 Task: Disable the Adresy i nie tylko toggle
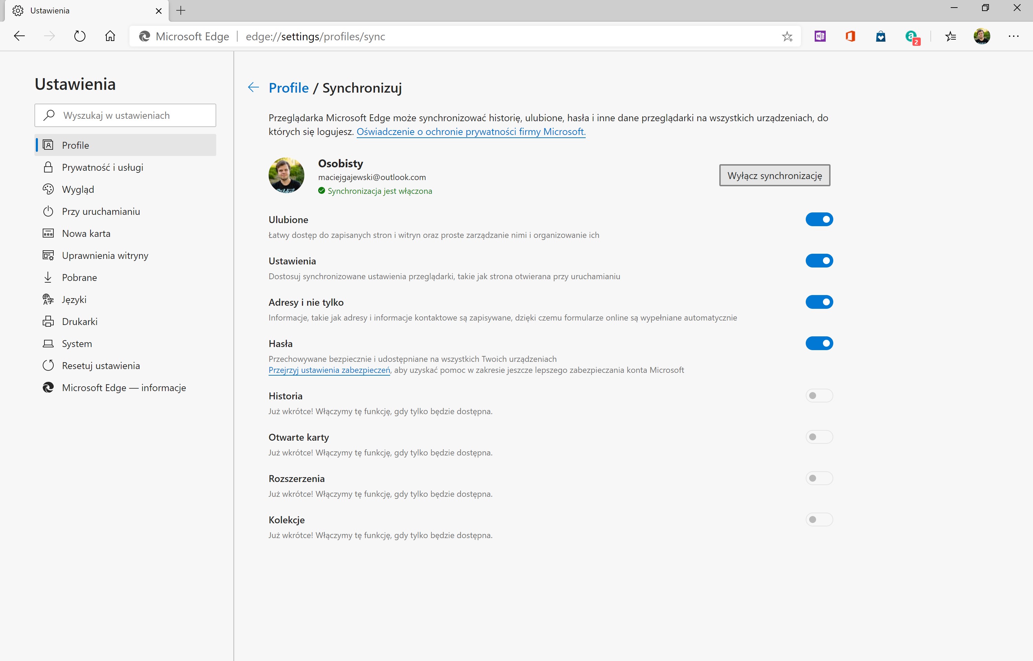click(819, 302)
